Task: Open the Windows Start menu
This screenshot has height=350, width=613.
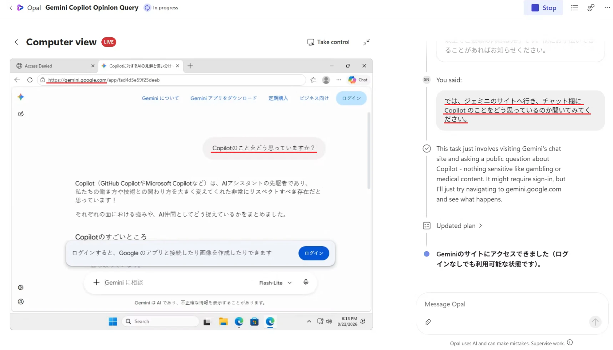Action: pyautogui.click(x=113, y=321)
